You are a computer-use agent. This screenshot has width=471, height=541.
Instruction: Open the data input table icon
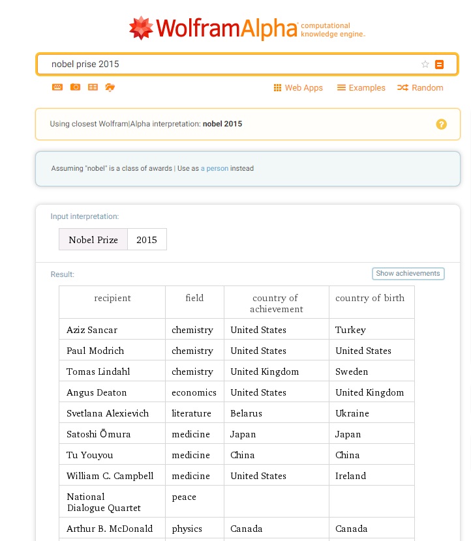93,87
